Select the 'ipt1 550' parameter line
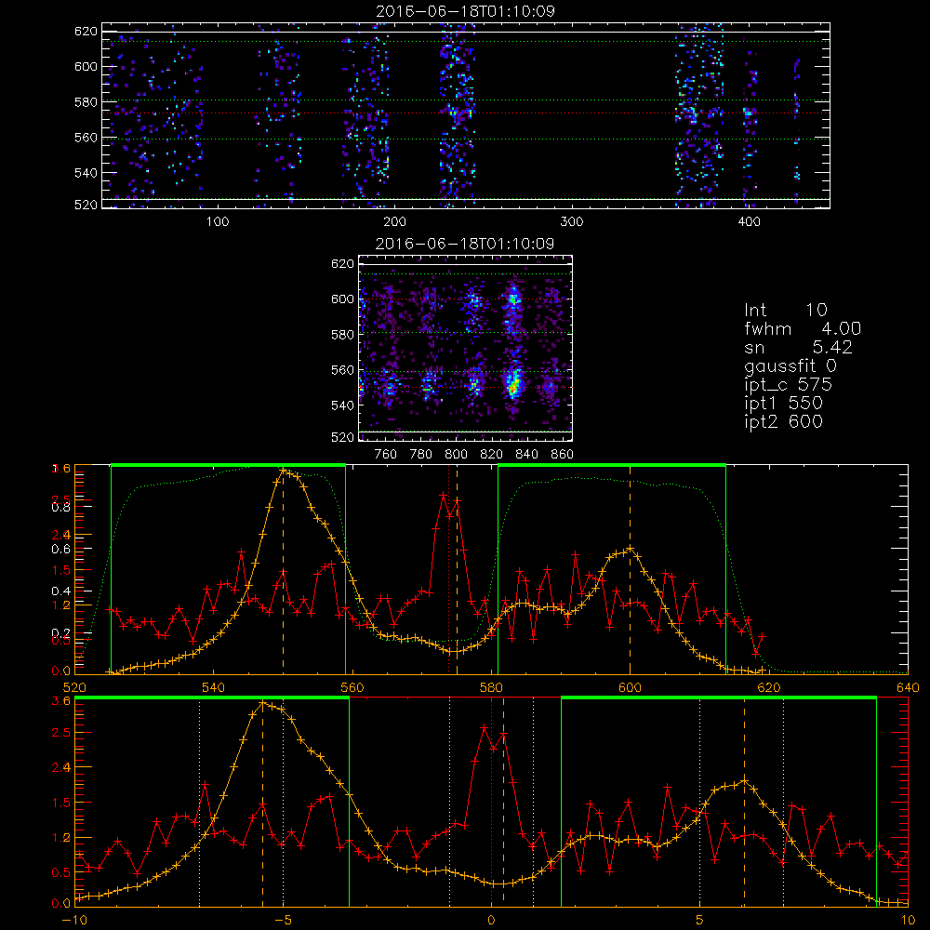 (783, 404)
